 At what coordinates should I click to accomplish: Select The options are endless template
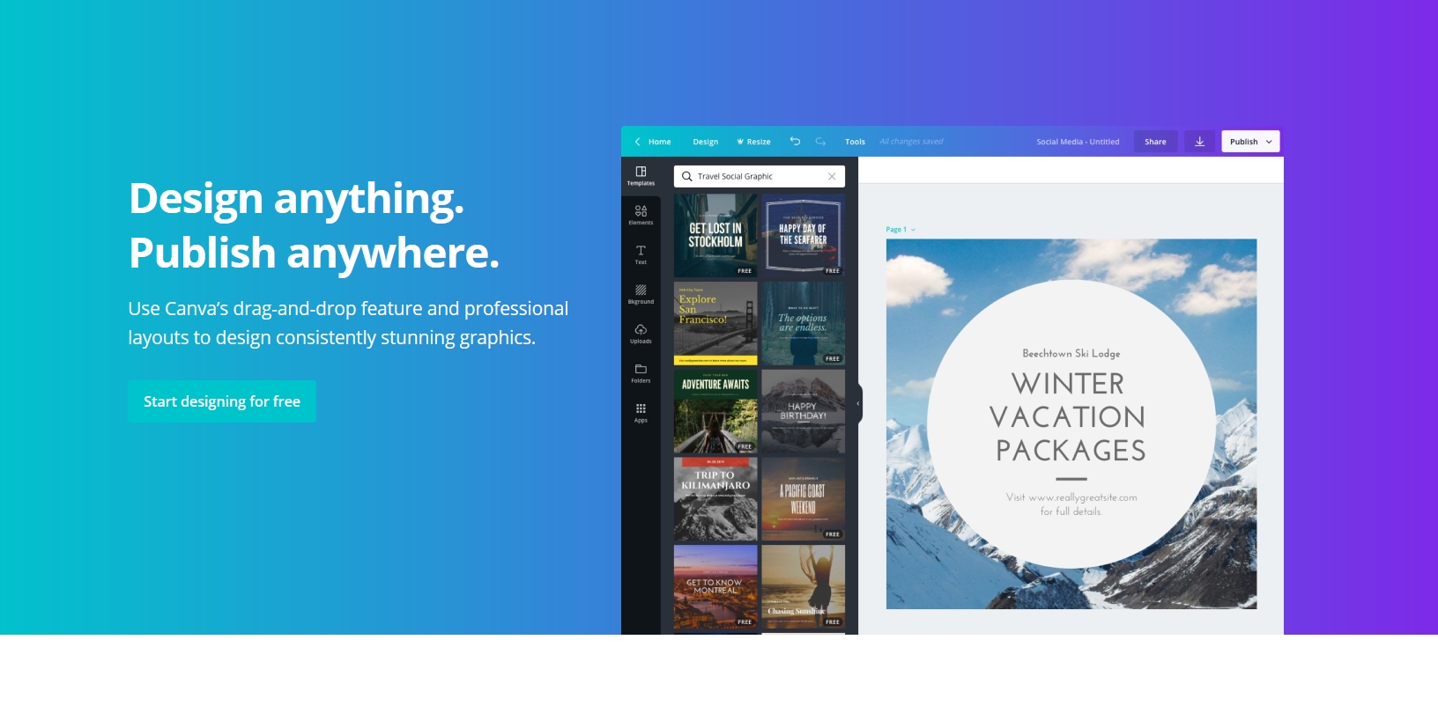click(803, 323)
